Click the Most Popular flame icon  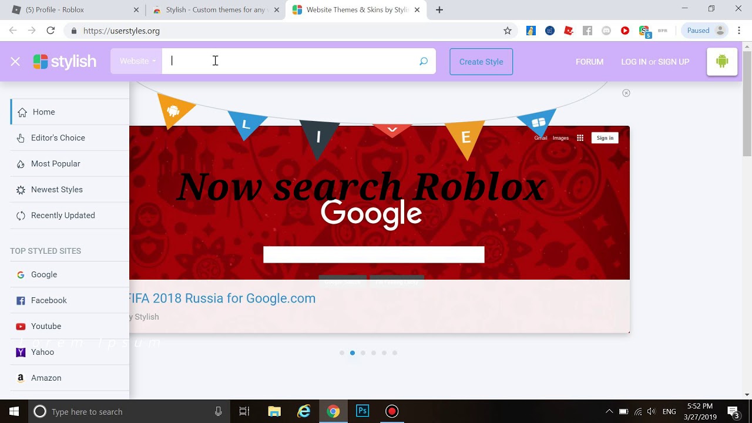click(x=21, y=164)
